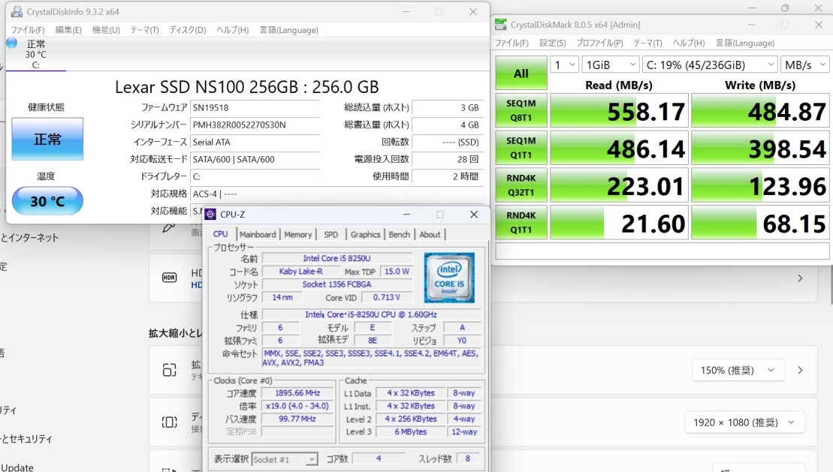833x472 pixels.
Task: Click the blue 正常 health status button
Action: pos(47,139)
